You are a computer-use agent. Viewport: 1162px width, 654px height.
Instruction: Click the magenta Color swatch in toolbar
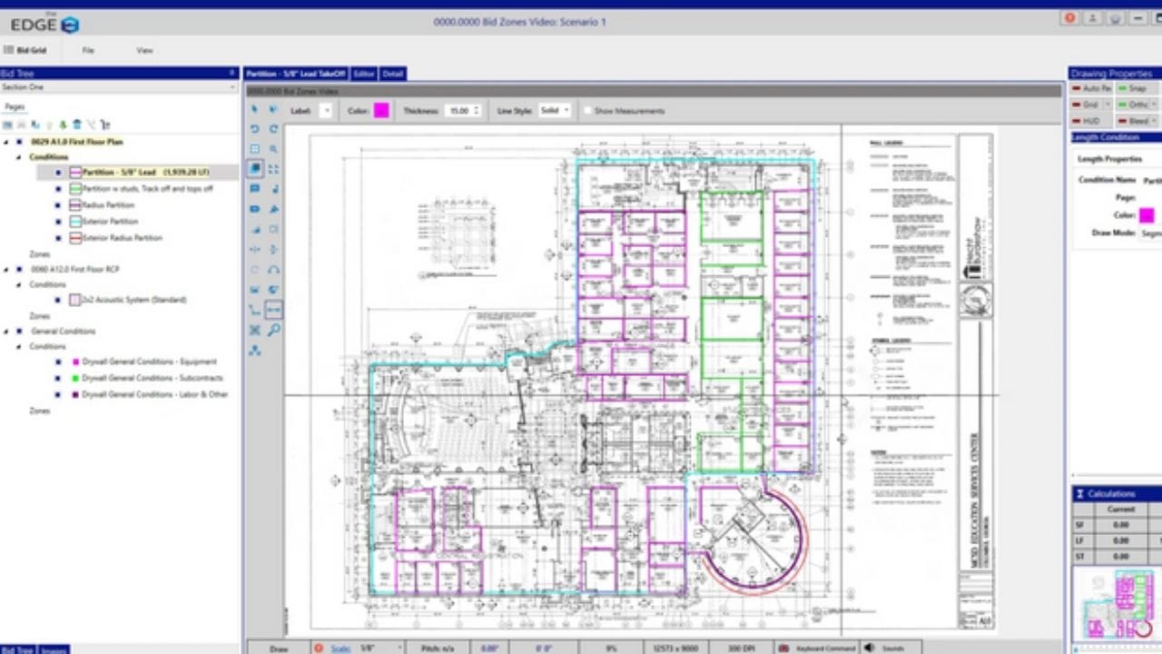coord(381,111)
